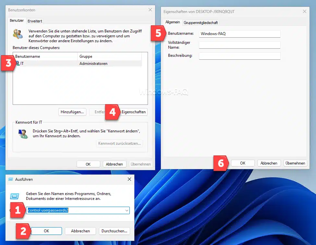The height and width of the screenshot is (245, 316).
Task: Switch to the Benutzer tab
Action: coord(17,20)
